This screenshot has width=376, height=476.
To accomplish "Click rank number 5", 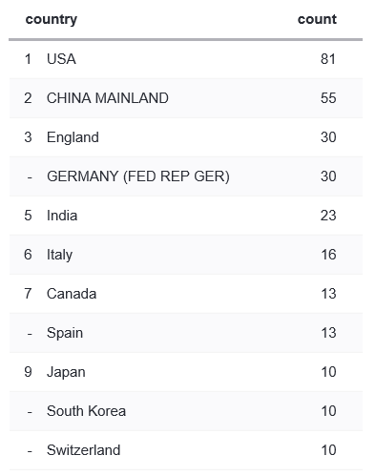I will tap(28, 216).
